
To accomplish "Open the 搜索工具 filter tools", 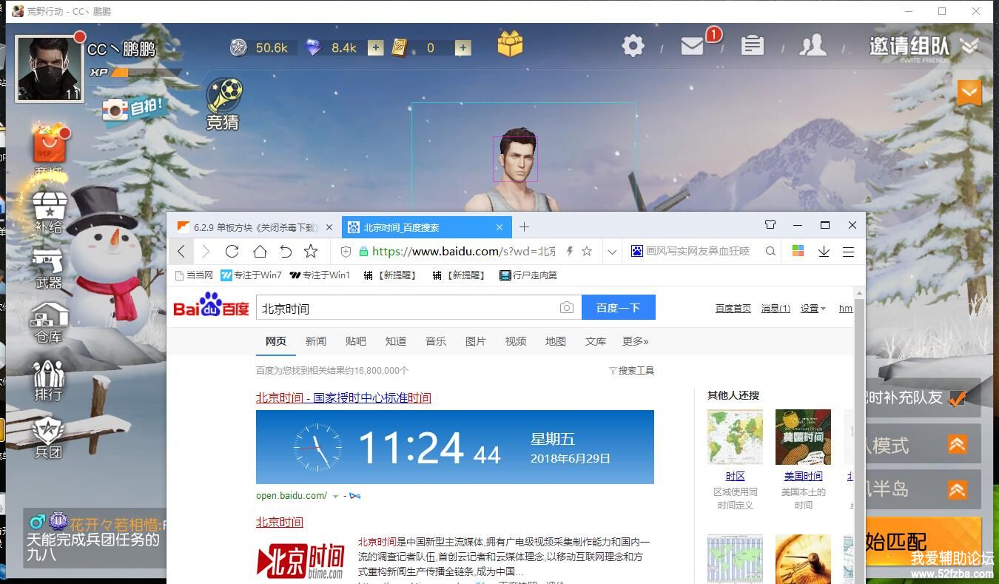I will (x=631, y=371).
